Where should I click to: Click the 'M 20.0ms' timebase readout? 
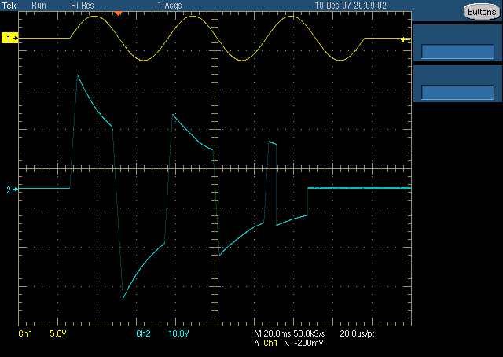point(273,333)
